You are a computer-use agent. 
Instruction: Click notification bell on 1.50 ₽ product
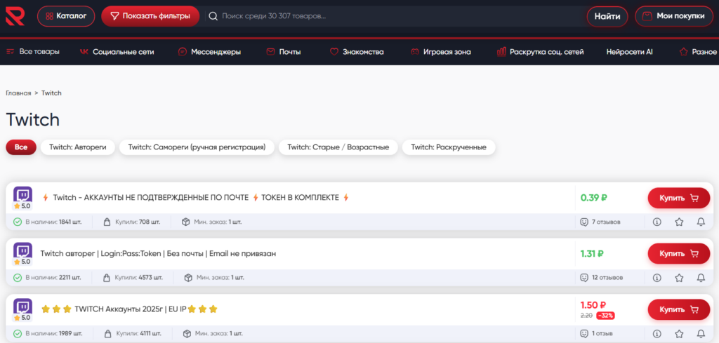pyautogui.click(x=701, y=333)
